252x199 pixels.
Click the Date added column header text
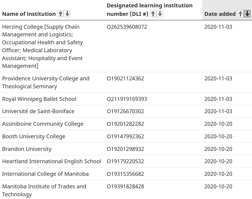coord(220,14)
